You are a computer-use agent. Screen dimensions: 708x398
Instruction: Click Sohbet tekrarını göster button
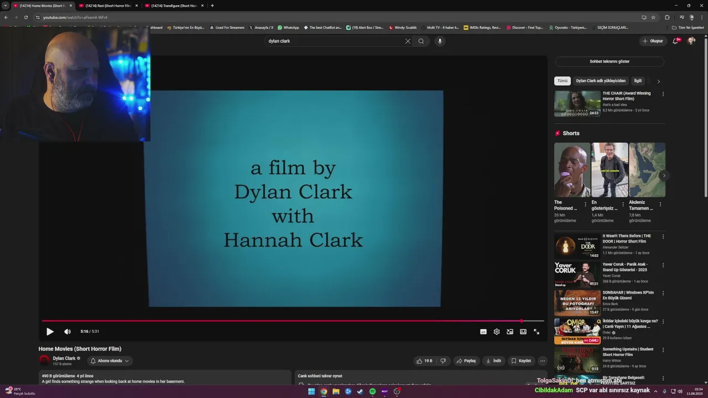click(x=610, y=61)
